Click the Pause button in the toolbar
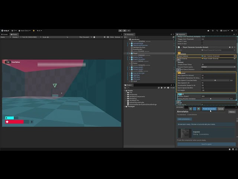 (x=125, y=31)
